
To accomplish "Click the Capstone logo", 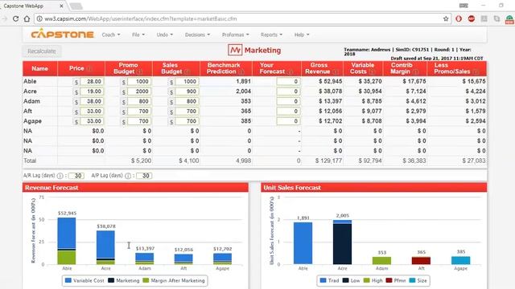I will [x=63, y=34].
